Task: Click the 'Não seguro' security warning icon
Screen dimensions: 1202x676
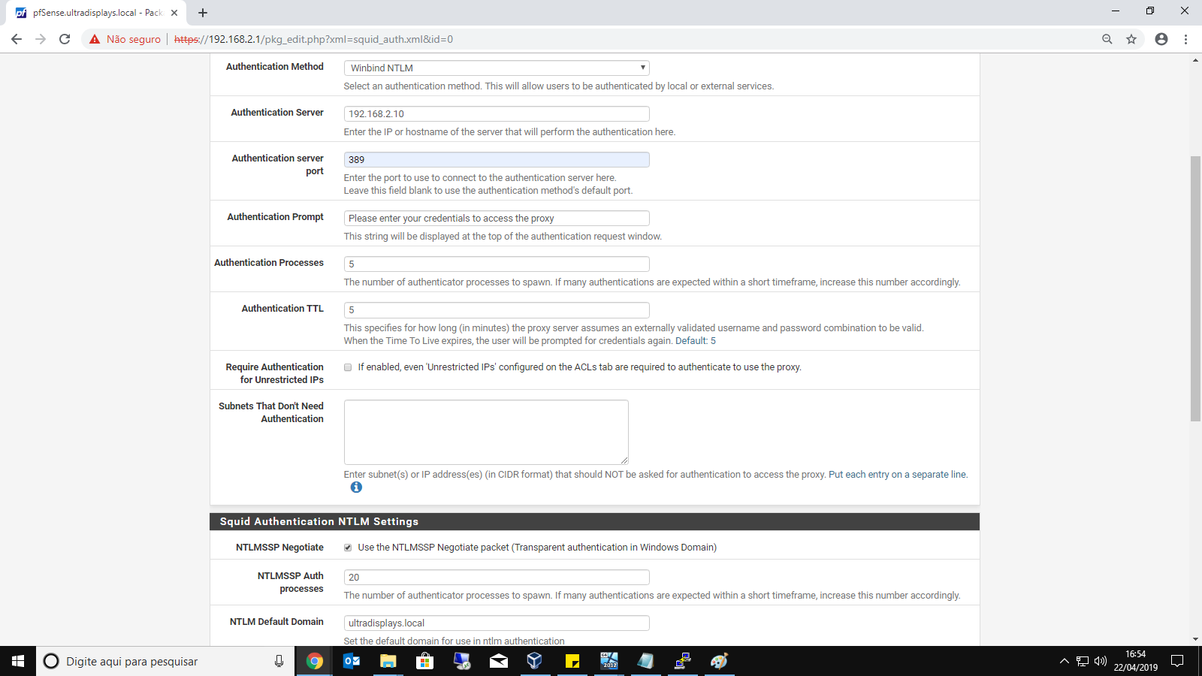Action: (x=95, y=39)
